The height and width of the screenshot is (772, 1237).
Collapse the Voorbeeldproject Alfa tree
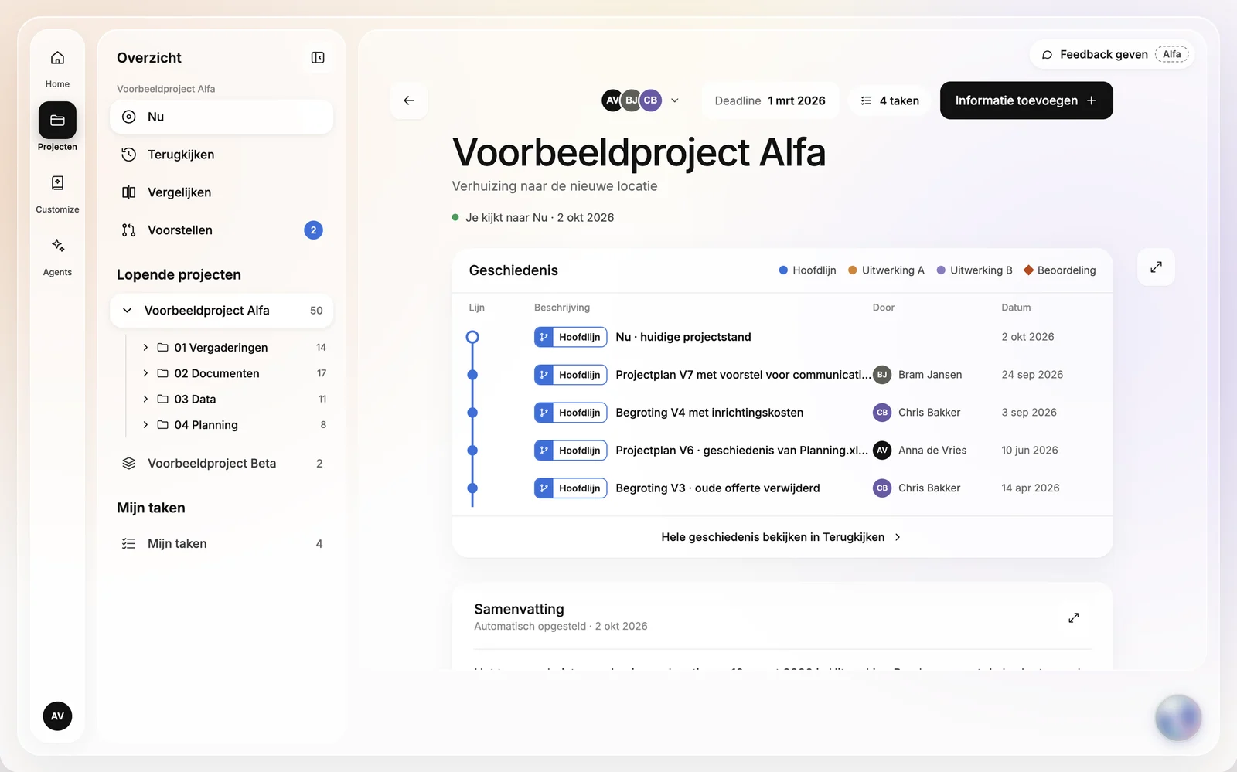pyautogui.click(x=128, y=311)
